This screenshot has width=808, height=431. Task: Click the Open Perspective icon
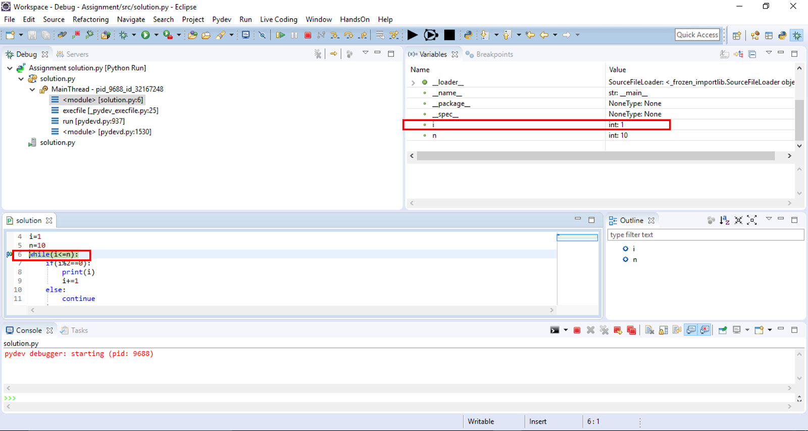(737, 35)
